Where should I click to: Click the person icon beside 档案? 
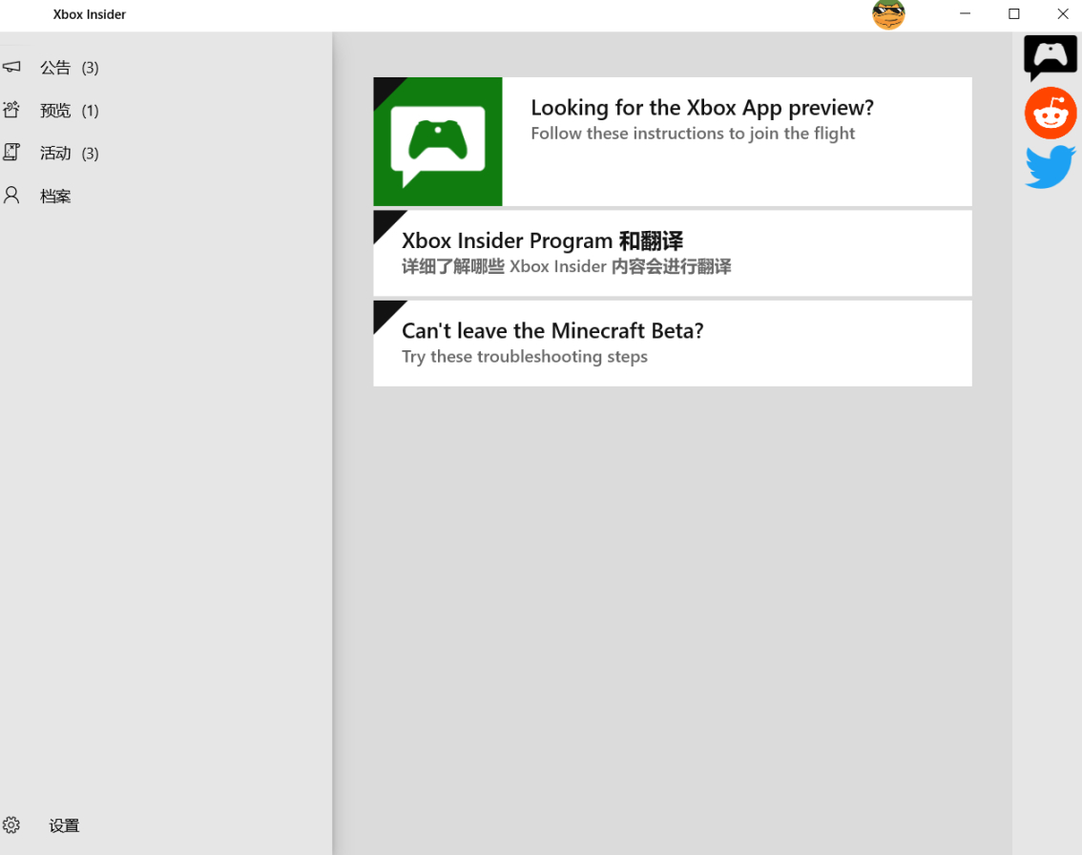coord(11,196)
